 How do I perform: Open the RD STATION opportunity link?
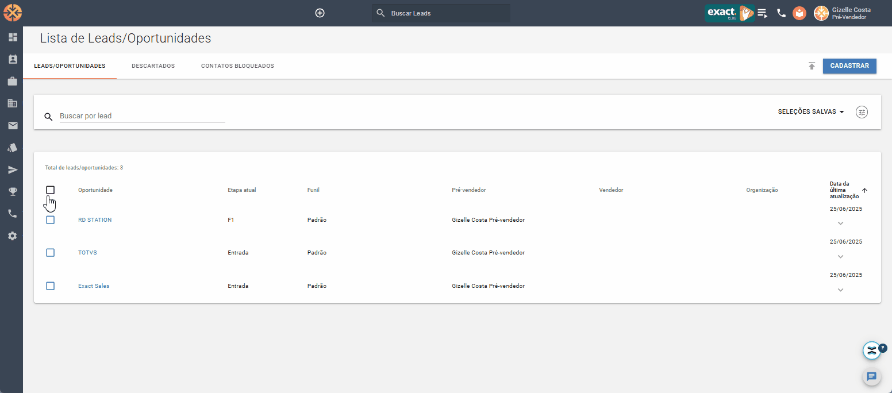coord(95,220)
